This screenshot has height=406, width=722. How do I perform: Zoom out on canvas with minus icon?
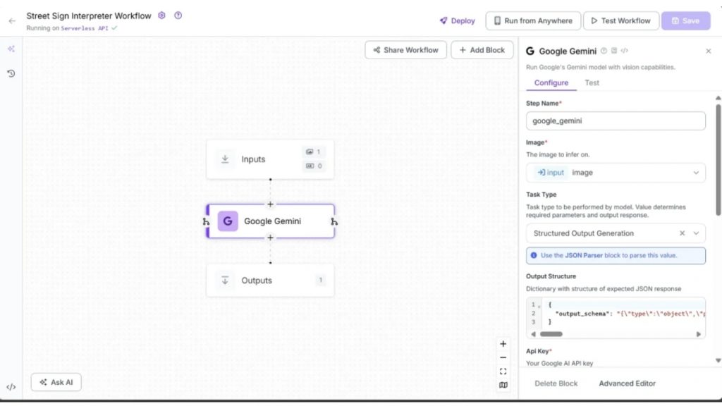click(x=503, y=357)
